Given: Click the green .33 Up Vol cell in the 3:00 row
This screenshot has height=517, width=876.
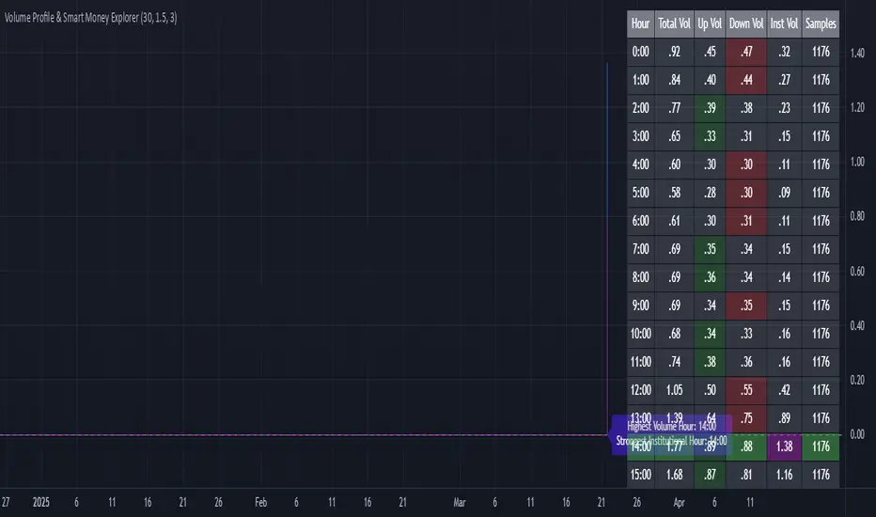Looking at the screenshot, I should click(710, 136).
